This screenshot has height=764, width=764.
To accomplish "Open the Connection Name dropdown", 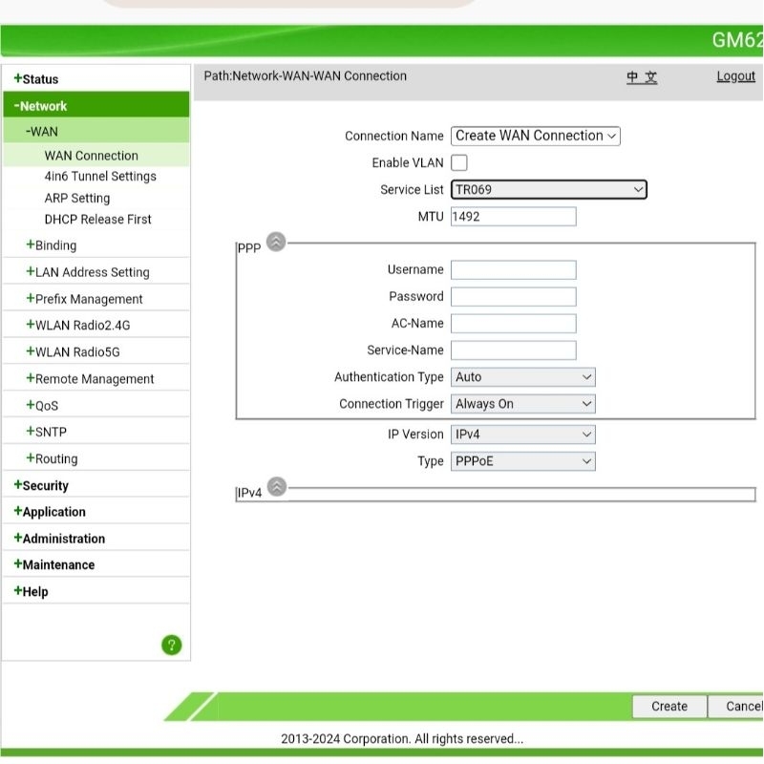I will [x=536, y=136].
